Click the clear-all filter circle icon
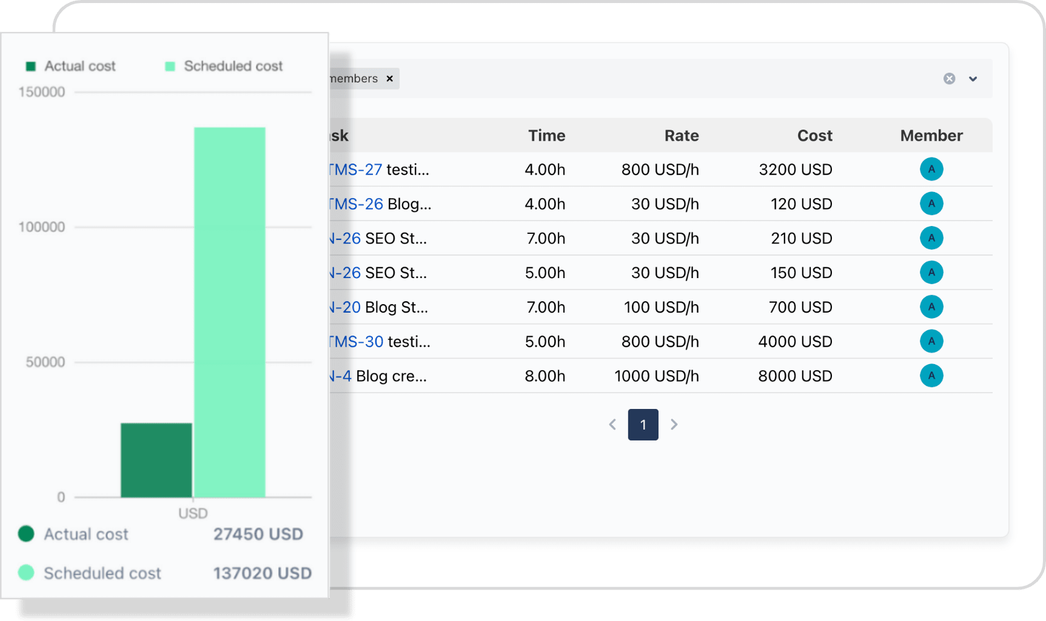1046x621 pixels. [x=949, y=78]
